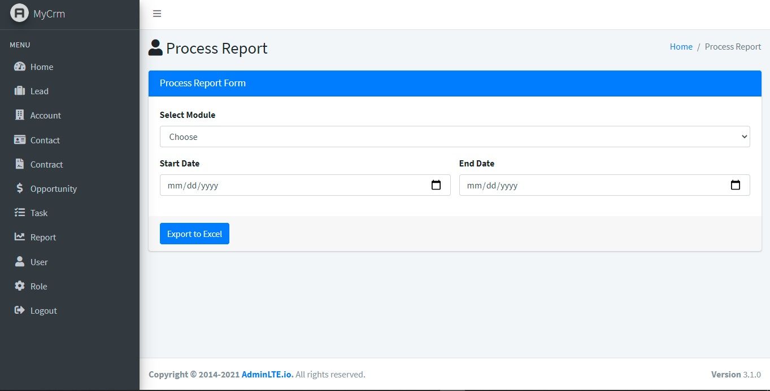
Task: Click the Process Report Form card header
Action: [455, 83]
